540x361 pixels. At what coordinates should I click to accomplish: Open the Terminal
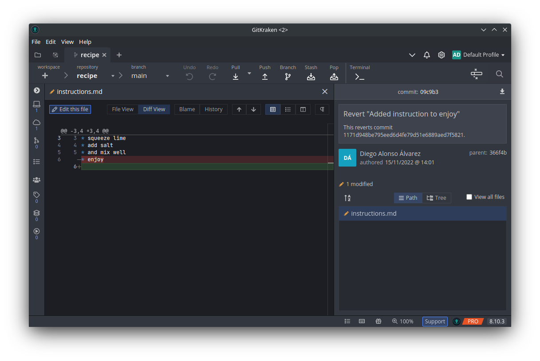[x=359, y=77]
